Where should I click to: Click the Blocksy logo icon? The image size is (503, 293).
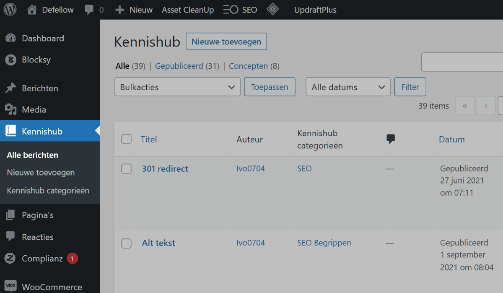[x=10, y=60]
